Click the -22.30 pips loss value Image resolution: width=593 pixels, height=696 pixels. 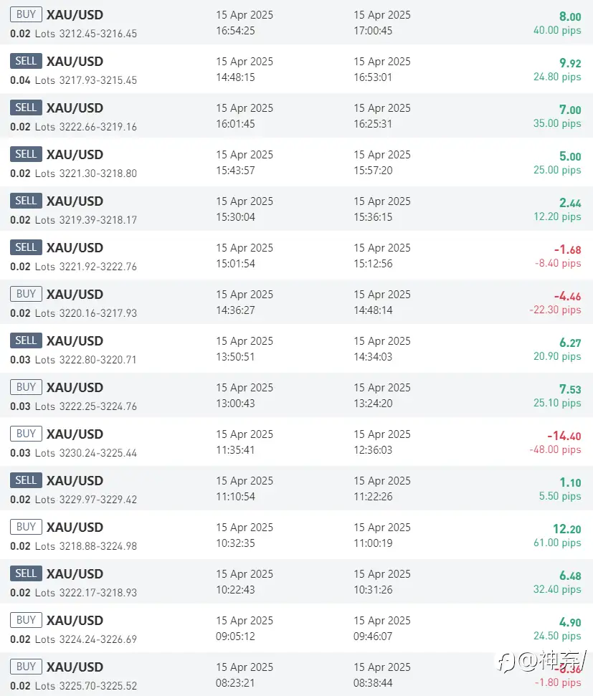pos(555,310)
